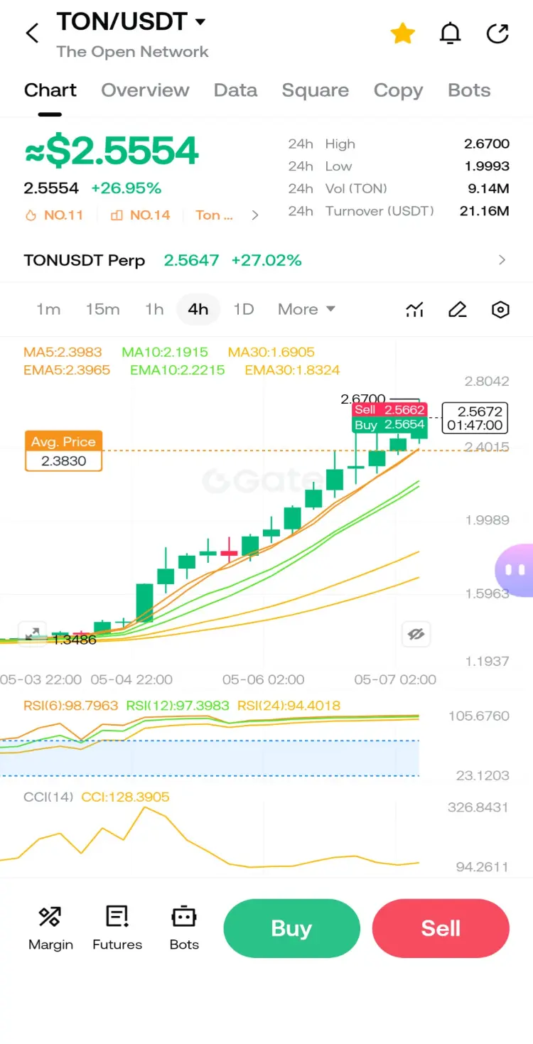Viewport: 533px width, 1044px height.
Task: Expand chart to fullscreen icon
Action: click(33, 635)
